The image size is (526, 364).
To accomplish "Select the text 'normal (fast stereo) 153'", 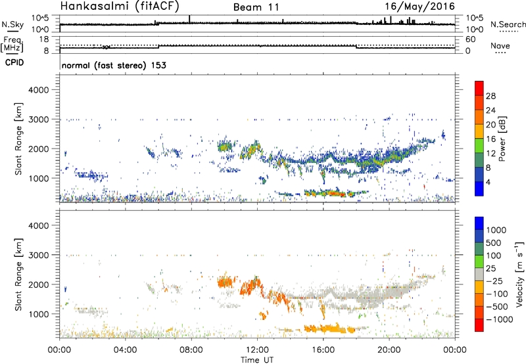I will click(114, 65).
